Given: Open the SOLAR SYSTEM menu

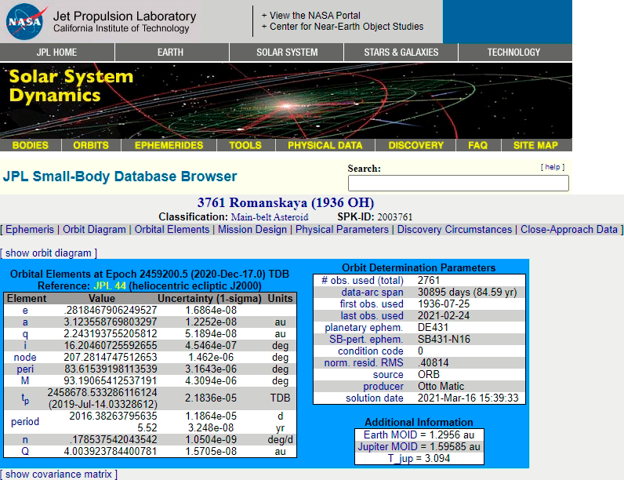Looking at the screenshot, I should [x=287, y=52].
